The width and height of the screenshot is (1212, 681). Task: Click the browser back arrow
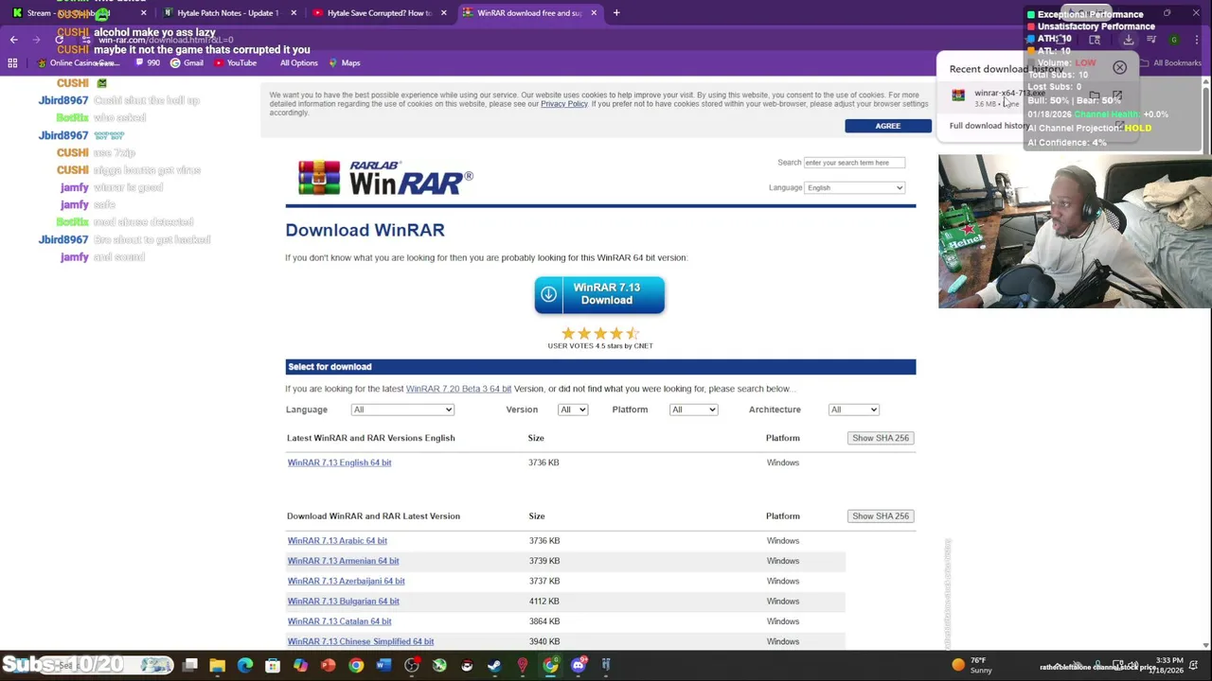[13, 40]
